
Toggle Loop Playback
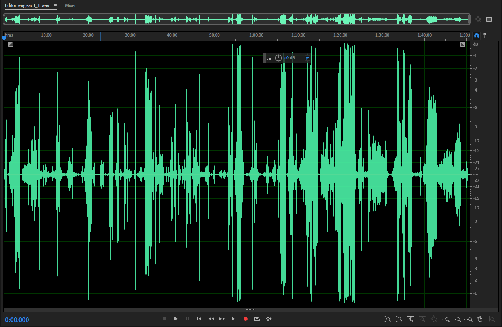[257, 319]
